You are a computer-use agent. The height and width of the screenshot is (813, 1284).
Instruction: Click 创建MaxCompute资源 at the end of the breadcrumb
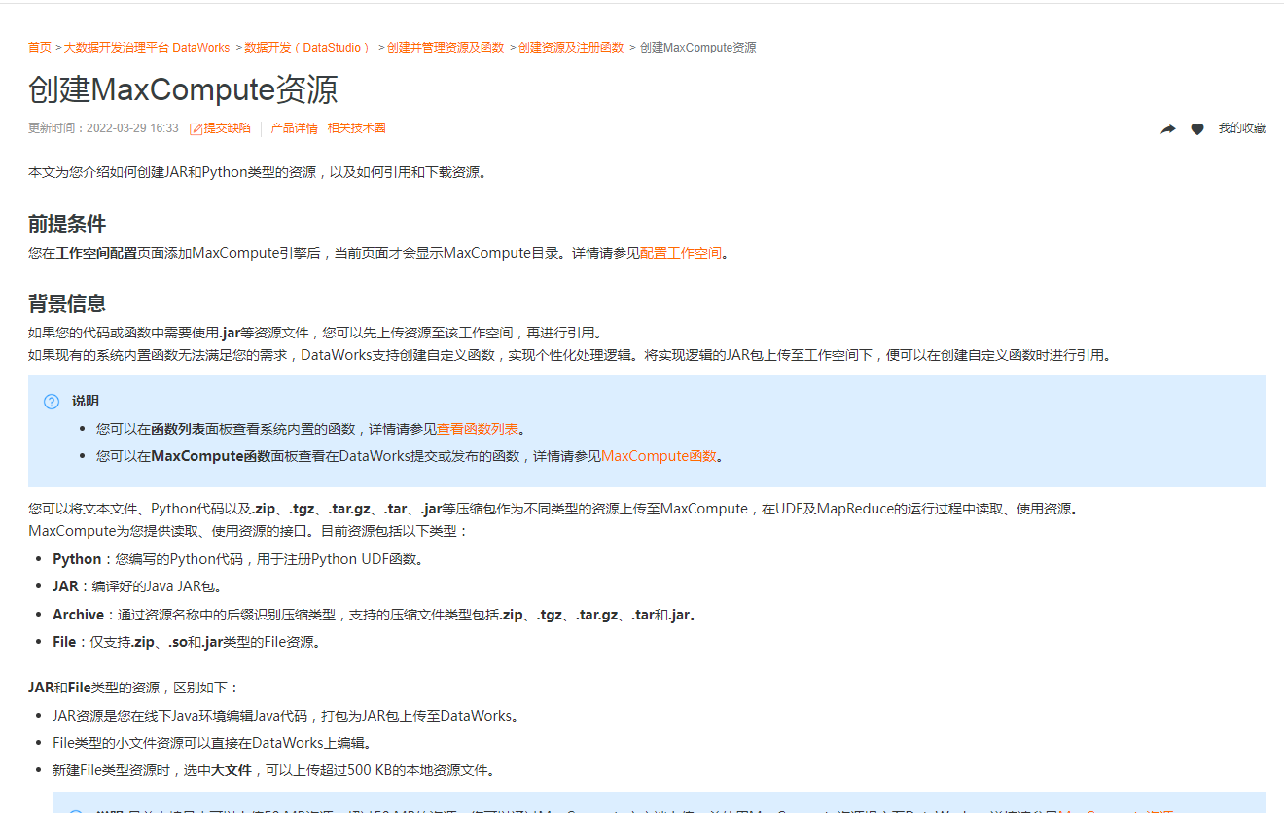tap(697, 48)
